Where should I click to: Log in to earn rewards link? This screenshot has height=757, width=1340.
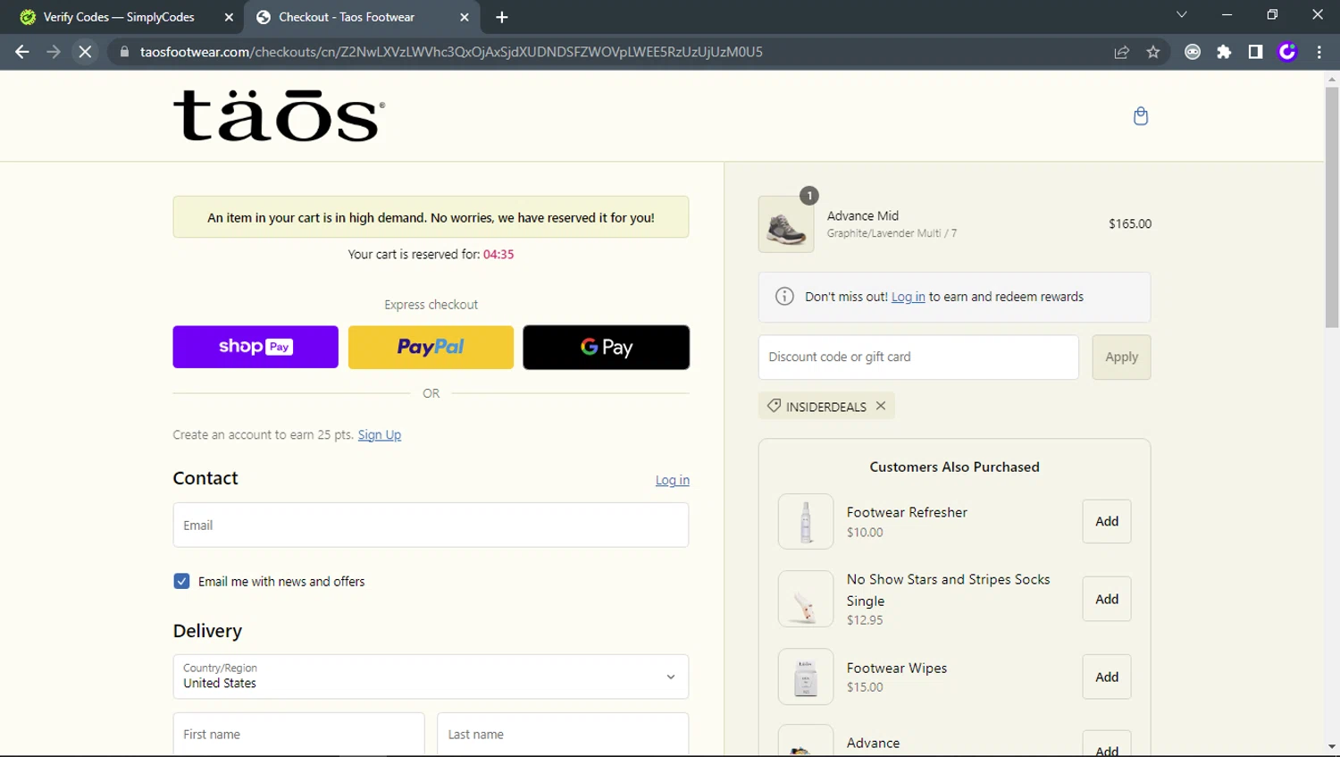909,297
